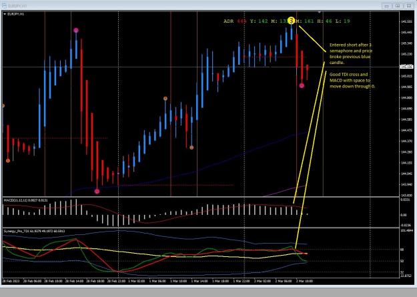This screenshot has height=297, width=417.
Task: Click the '2 Mar 02:00' time label
Action: (262, 281)
